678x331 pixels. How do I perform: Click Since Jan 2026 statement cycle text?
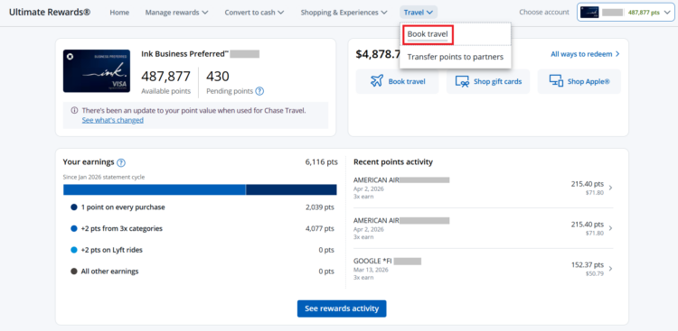coord(104,177)
